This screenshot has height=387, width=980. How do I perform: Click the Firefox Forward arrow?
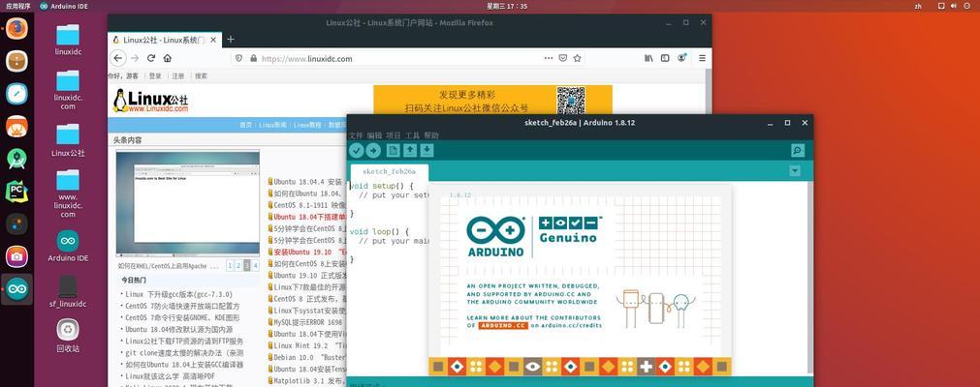click(x=135, y=58)
